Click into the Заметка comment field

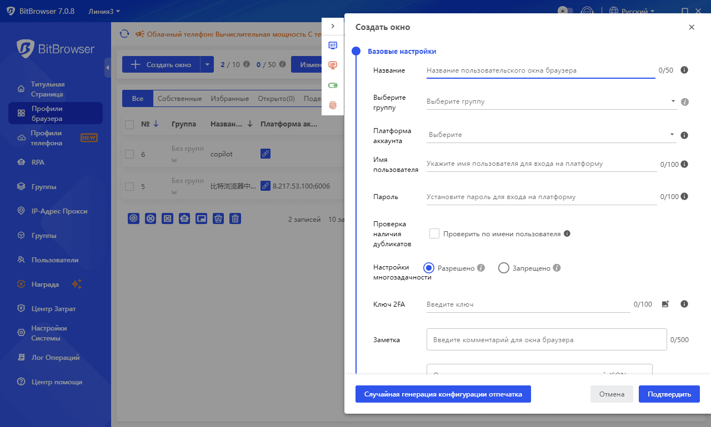[x=546, y=339]
